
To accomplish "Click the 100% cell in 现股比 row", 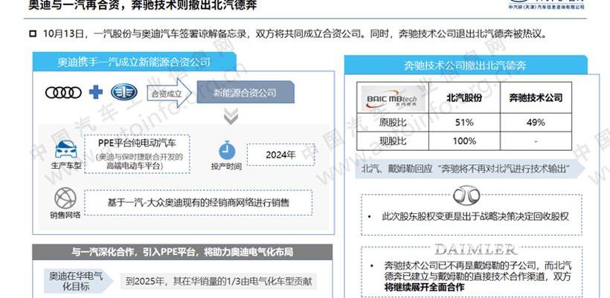I will tap(464, 140).
